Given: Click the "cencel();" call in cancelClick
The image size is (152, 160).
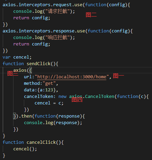Looking at the screenshot, I should click(25, 149).
